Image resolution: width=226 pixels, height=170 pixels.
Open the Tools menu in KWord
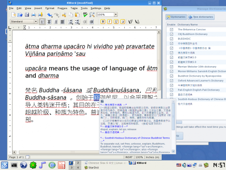[84, 8]
